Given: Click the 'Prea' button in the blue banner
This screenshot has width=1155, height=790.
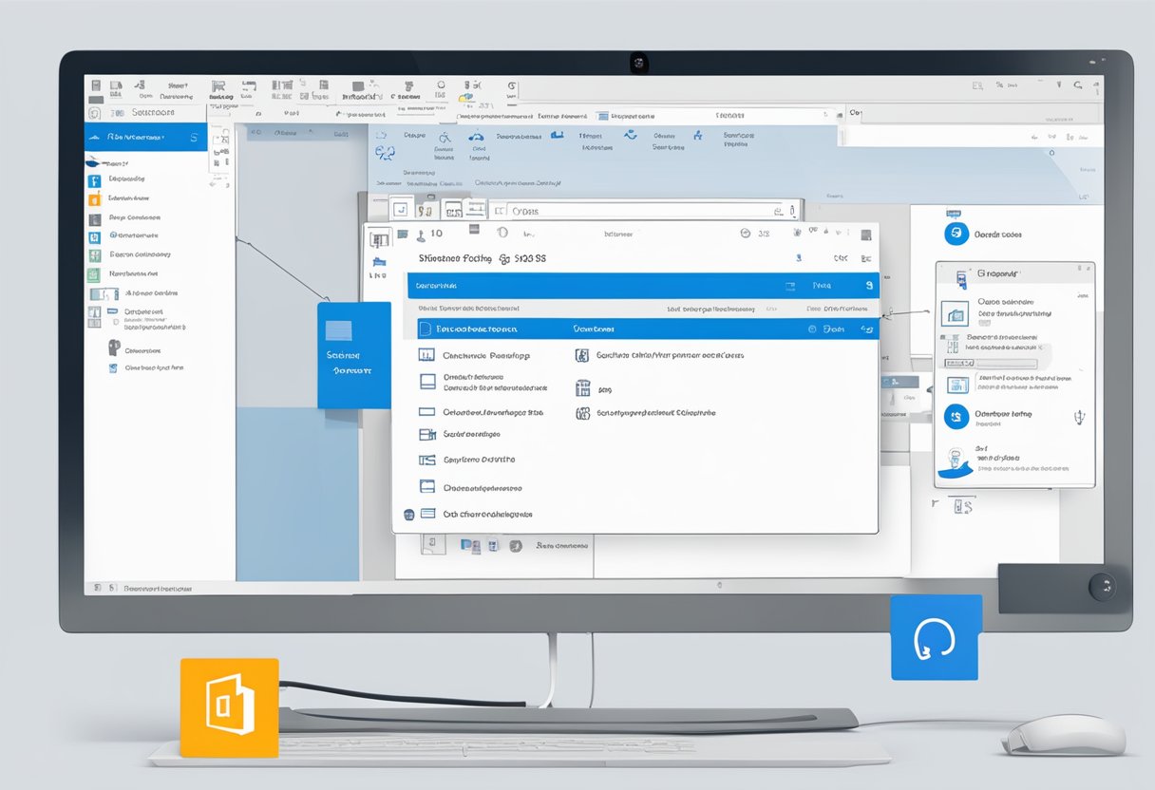Looking at the screenshot, I should (x=822, y=285).
